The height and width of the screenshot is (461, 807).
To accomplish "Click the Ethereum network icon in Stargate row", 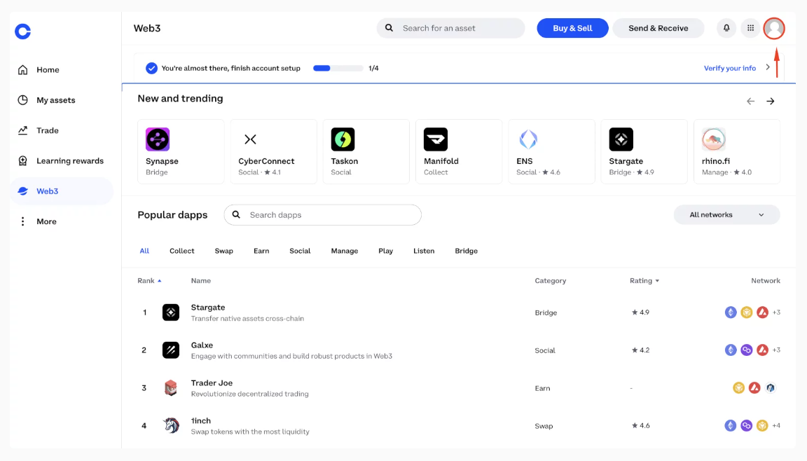I will [731, 312].
